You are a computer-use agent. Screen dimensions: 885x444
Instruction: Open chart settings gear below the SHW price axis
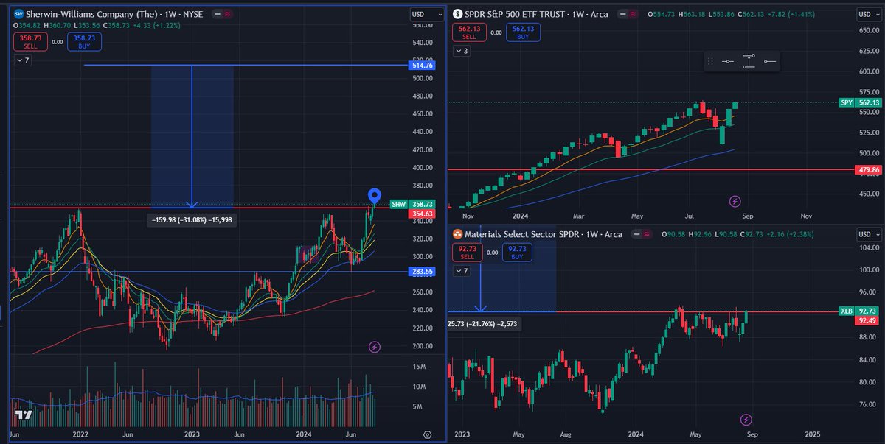click(x=427, y=434)
